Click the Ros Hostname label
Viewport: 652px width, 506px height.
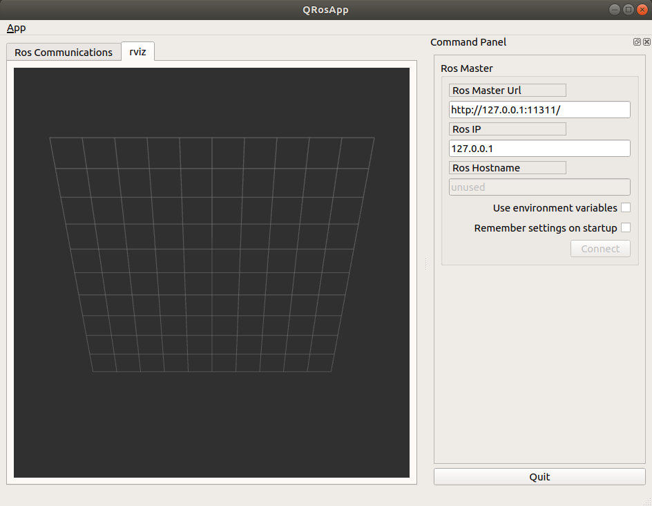507,168
